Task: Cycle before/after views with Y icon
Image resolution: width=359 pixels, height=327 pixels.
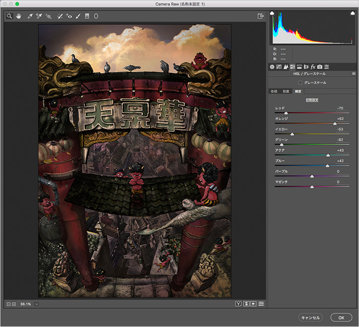Action: point(238,304)
